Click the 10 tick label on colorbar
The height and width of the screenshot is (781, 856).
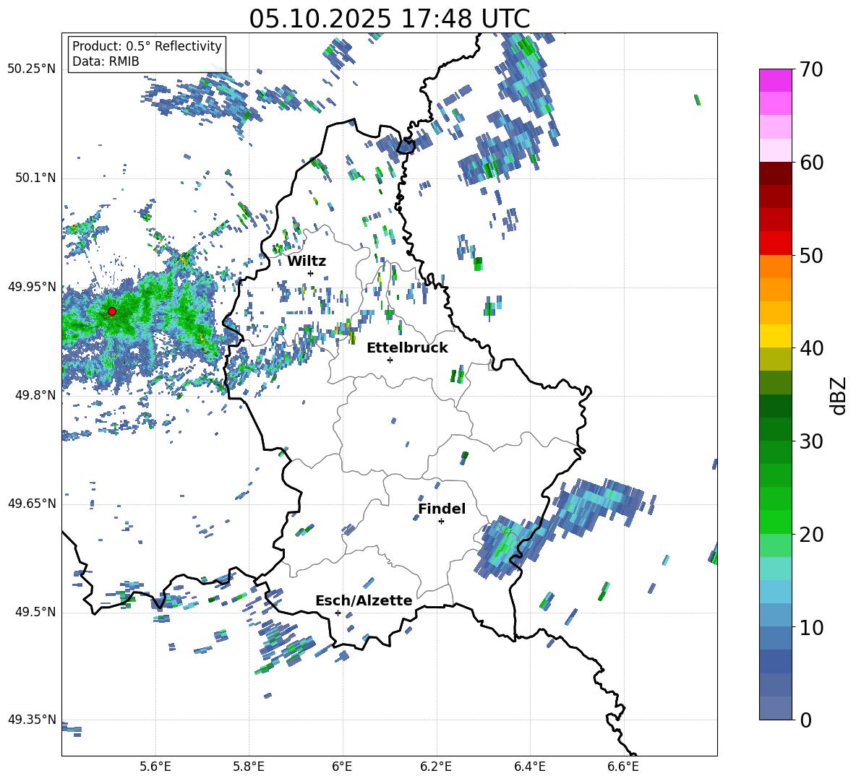click(810, 627)
